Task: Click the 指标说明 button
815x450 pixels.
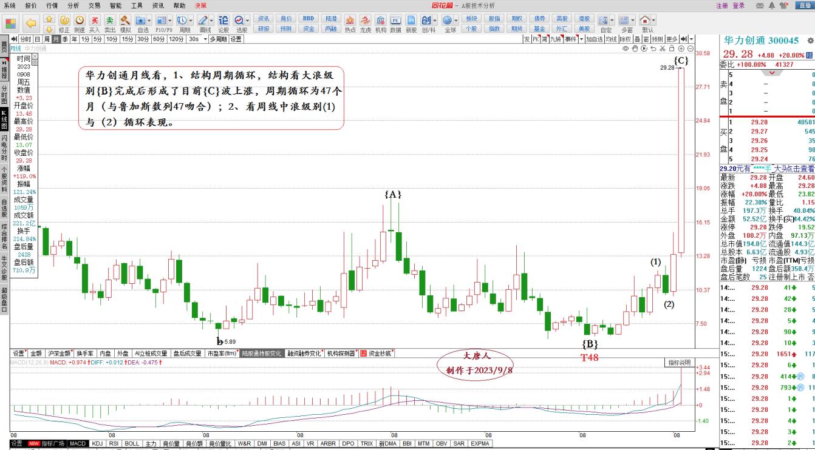Action: pyautogui.click(x=680, y=363)
